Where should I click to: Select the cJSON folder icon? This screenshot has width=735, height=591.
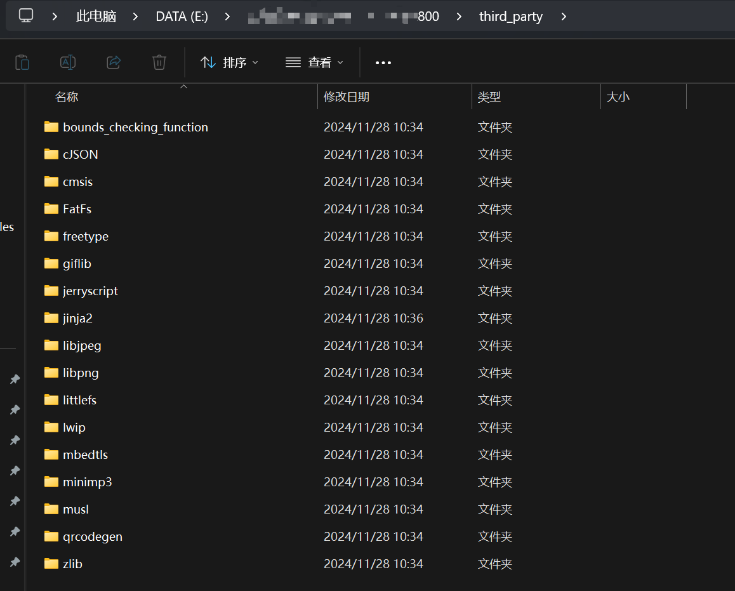pos(51,154)
